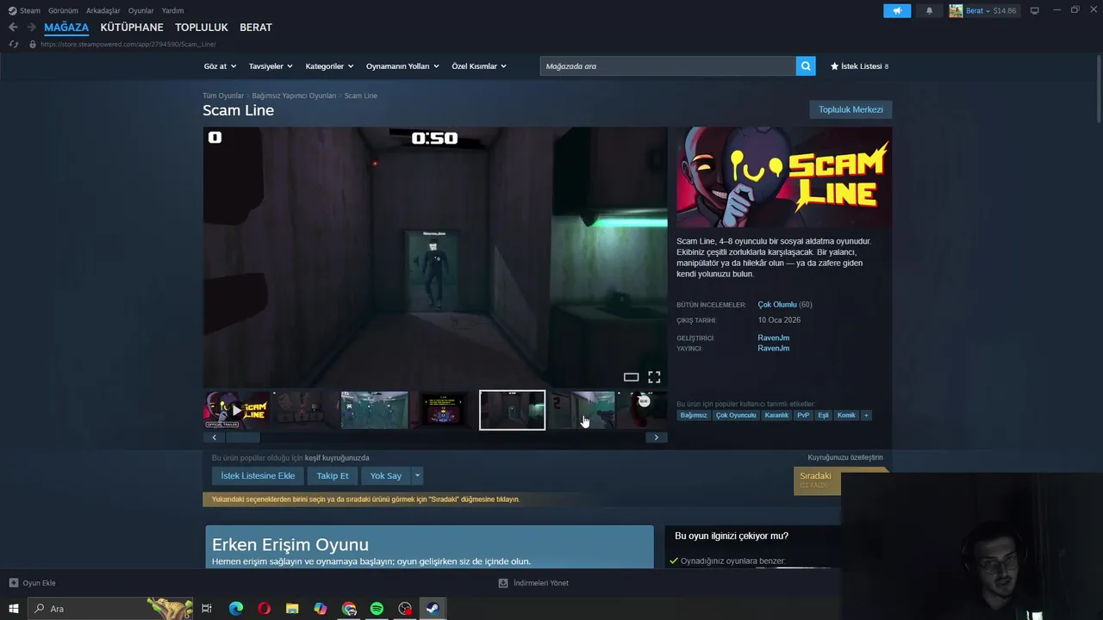Click the Berat profile avatar
1103x620 pixels.
(x=956, y=10)
